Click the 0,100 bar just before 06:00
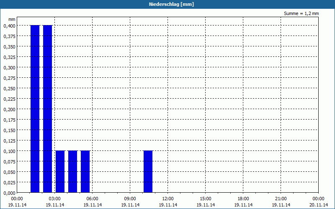The height and width of the screenshot is (209, 335). click(x=85, y=171)
